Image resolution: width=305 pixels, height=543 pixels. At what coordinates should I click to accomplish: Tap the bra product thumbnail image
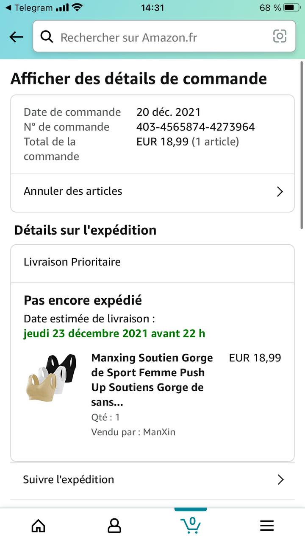(x=50, y=377)
